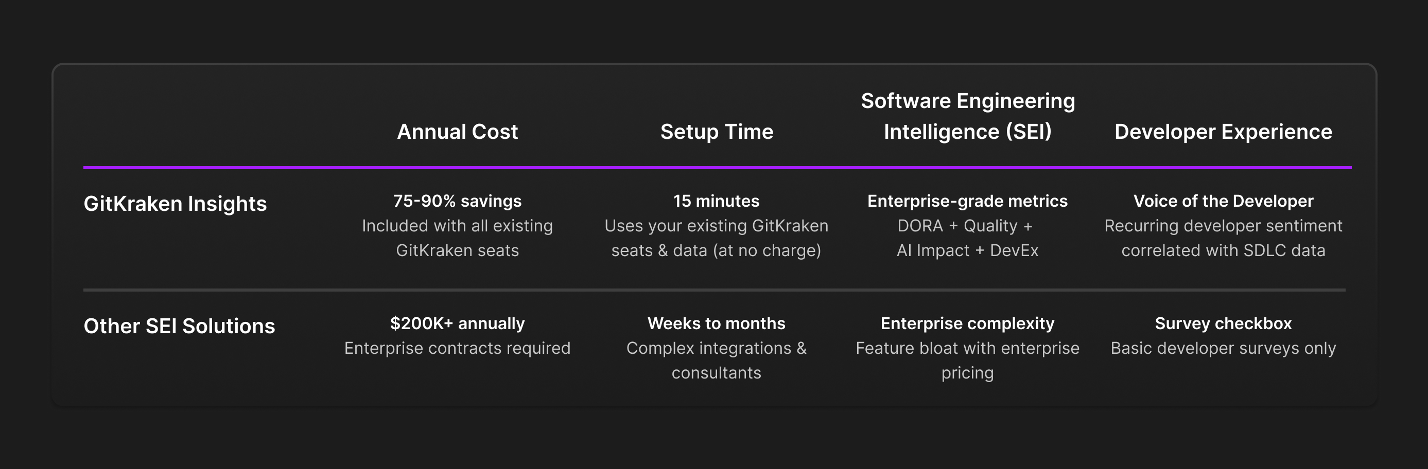Click Recurring developer sentiment description
Screen dimensions: 1428x469
point(1223,238)
